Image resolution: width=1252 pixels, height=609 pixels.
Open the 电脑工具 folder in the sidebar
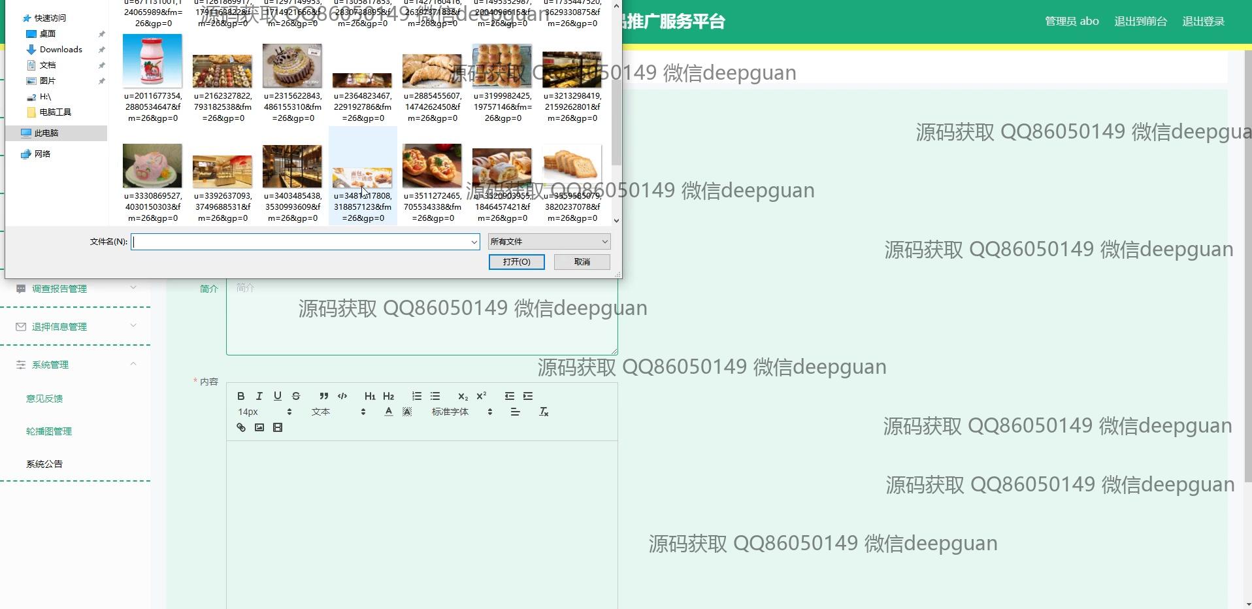(56, 112)
